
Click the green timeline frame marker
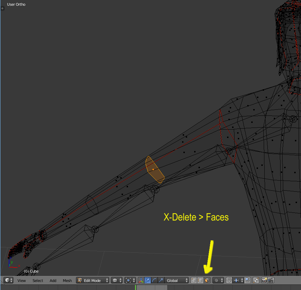(136, 288)
